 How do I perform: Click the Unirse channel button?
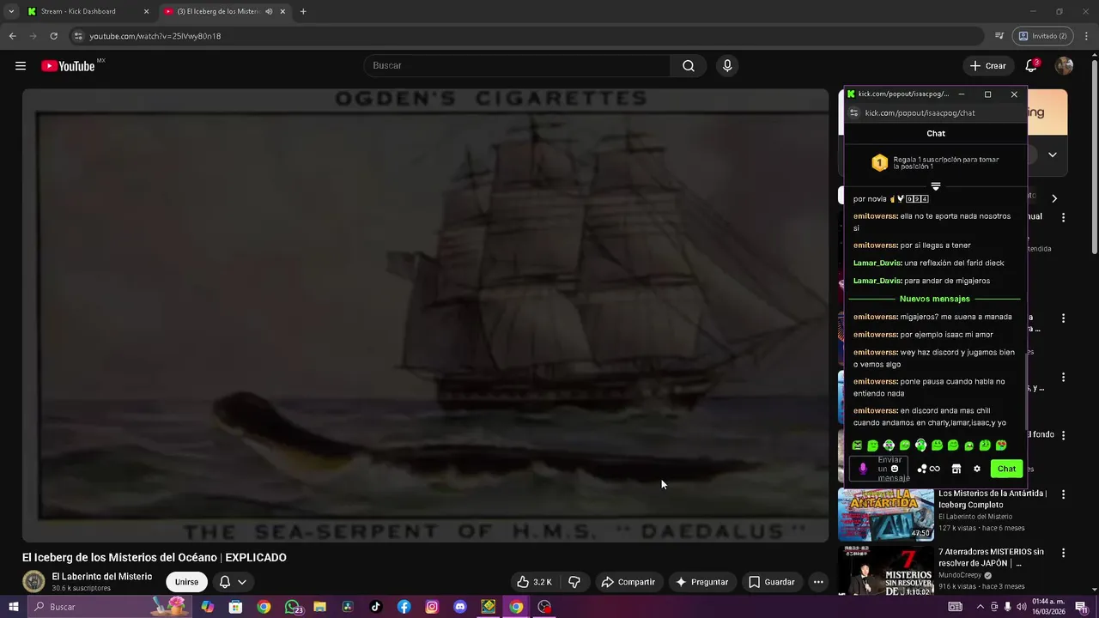point(186,582)
